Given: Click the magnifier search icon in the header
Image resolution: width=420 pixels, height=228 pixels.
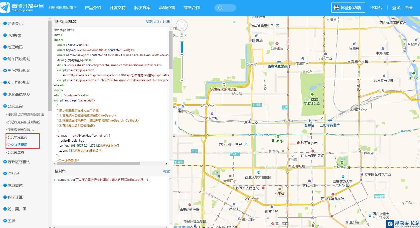Looking at the screenshot, I should click(x=220, y=8).
